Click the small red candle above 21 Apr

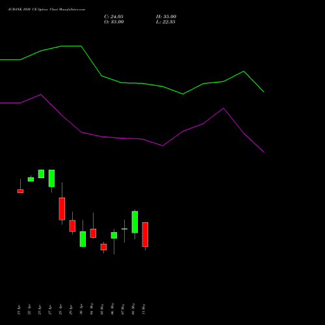[x=20, y=191]
